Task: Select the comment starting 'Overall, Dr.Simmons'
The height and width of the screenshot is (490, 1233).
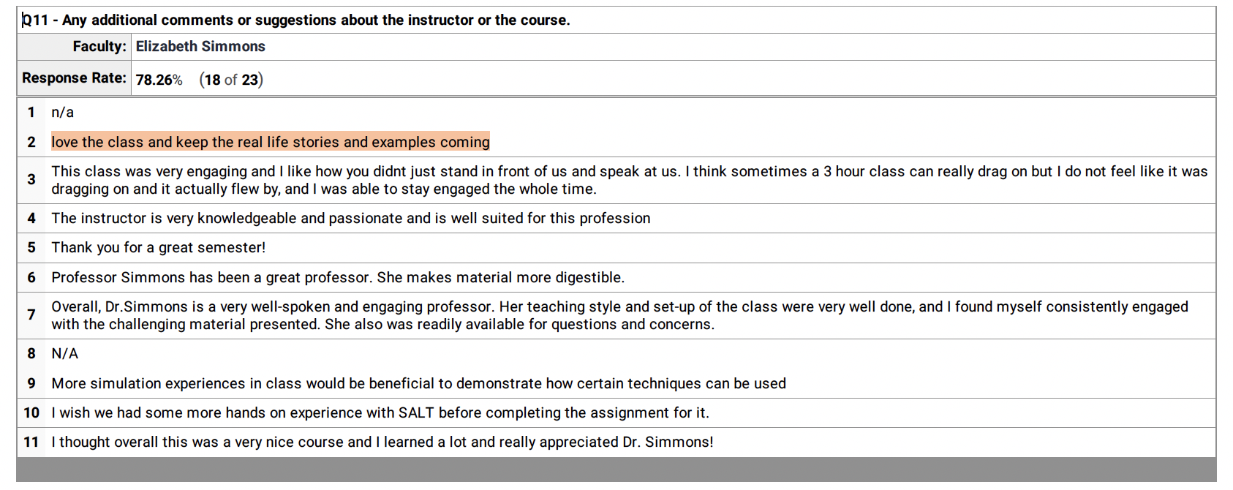Action: click(619, 315)
